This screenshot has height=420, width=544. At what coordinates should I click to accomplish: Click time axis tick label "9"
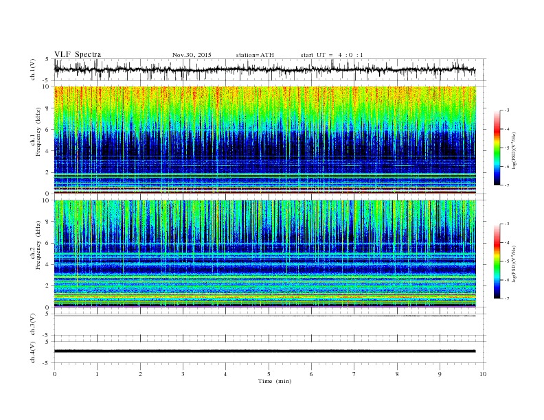tap(440, 374)
